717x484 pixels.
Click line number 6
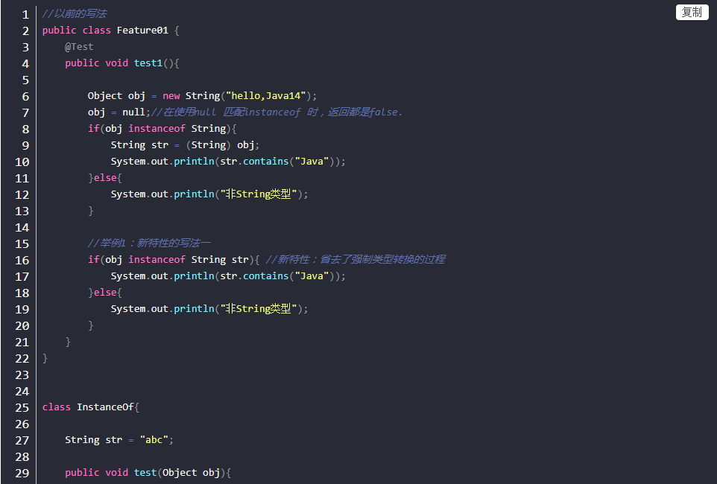pos(25,97)
